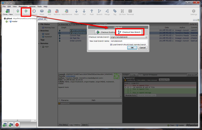
Task: Open the File menu
Action: tap(4, 7)
